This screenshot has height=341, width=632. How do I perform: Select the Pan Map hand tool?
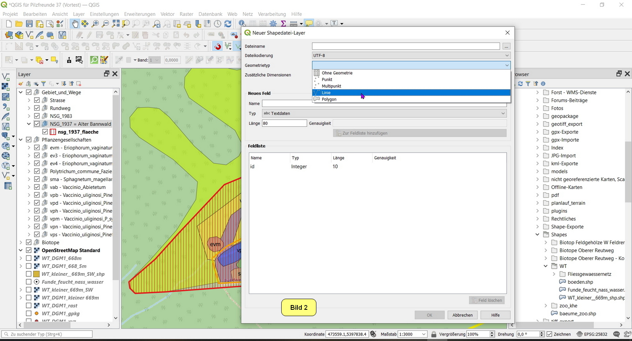75,24
